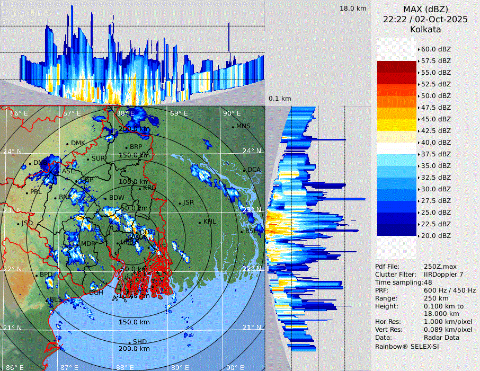This screenshot has height=371, width=480.
Task: Select the BPD station marker
Action: 37,275
